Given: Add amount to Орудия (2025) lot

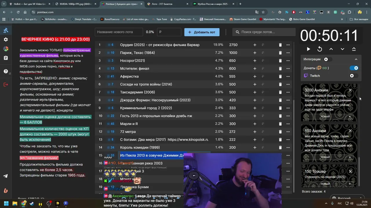Looking at the screenshot, I should point(255,45).
